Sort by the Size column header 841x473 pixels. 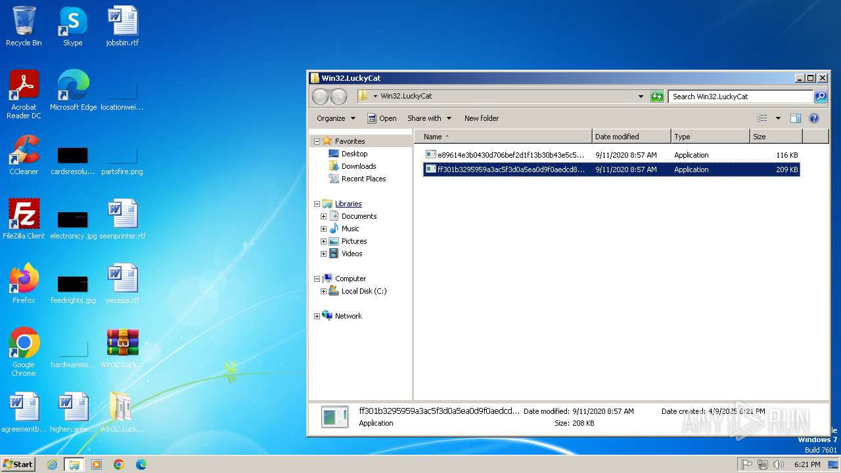tap(776, 137)
